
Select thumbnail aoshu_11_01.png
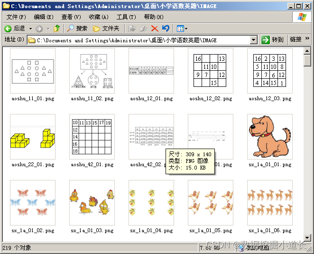tap(33, 71)
